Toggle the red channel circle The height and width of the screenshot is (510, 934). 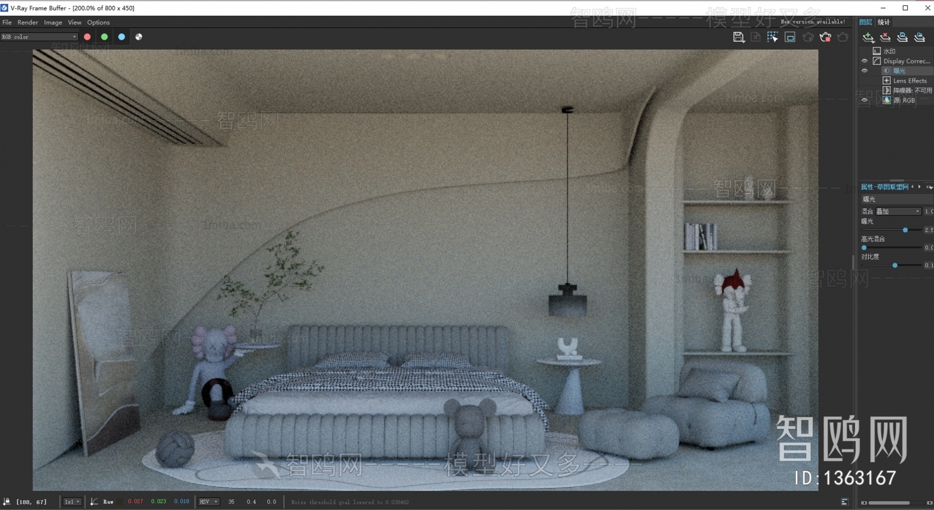pyautogui.click(x=88, y=37)
